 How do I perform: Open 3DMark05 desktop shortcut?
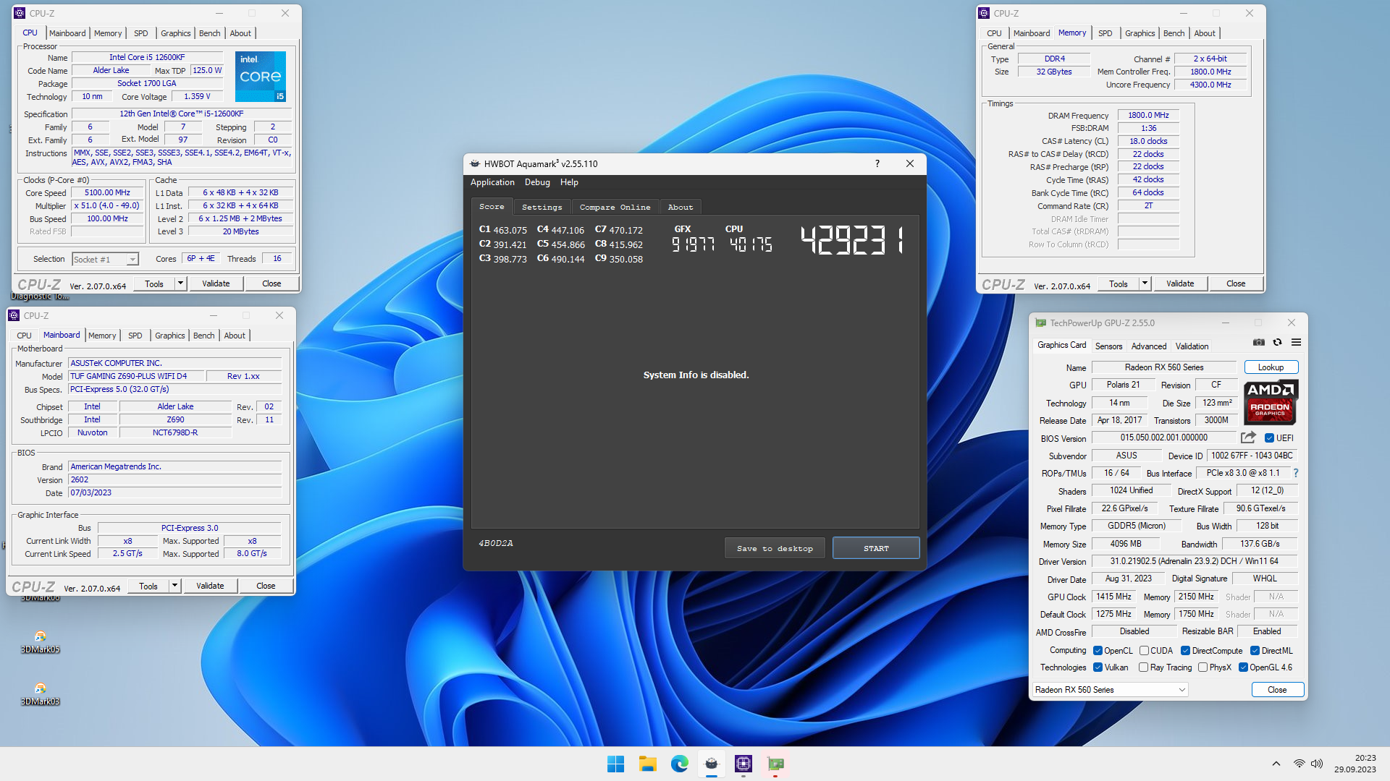(x=41, y=641)
